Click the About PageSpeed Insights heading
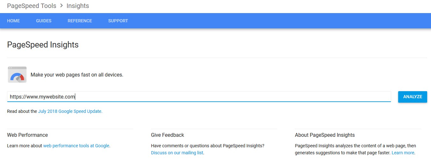Viewport: 431px width, 161px height. pyautogui.click(x=325, y=135)
